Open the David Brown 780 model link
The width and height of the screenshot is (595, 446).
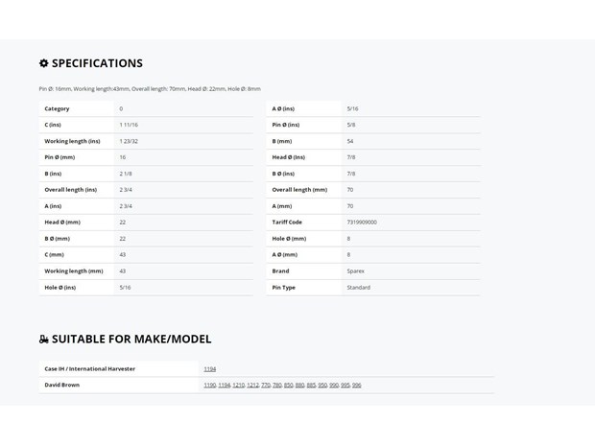(277, 386)
